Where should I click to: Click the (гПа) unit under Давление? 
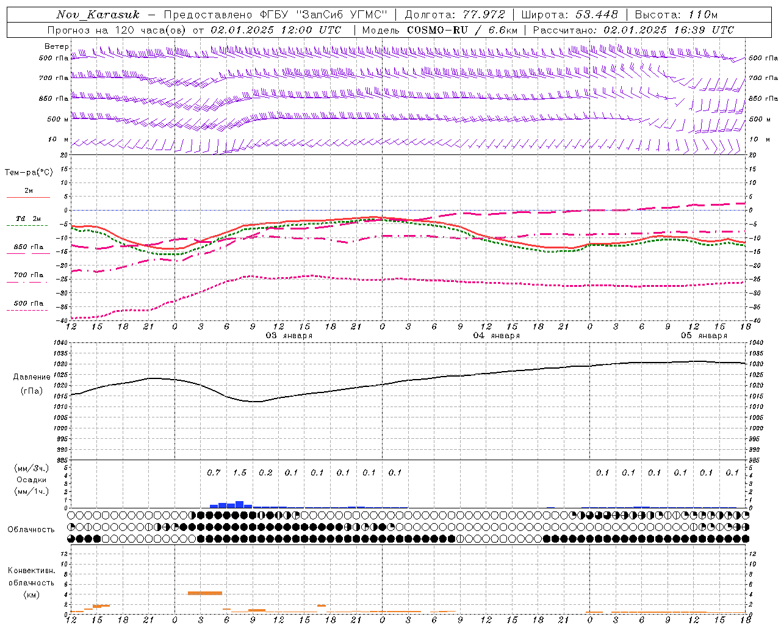click(x=31, y=391)
